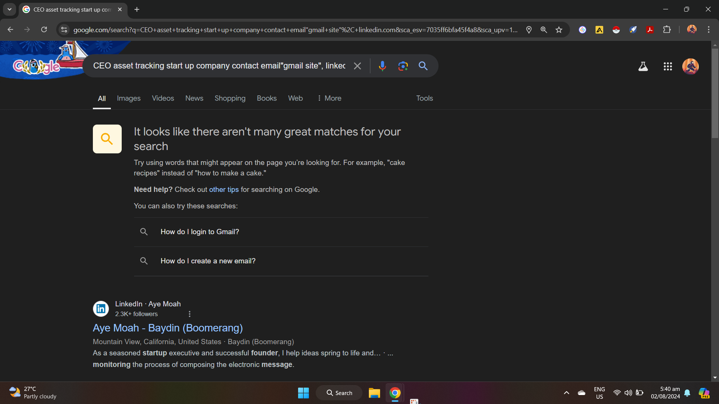The height and width of the screenshot is (404, 719).
Task: Open three-dot options for LinkedIn result
Action: pyautogui.click(x=189, y=314)
